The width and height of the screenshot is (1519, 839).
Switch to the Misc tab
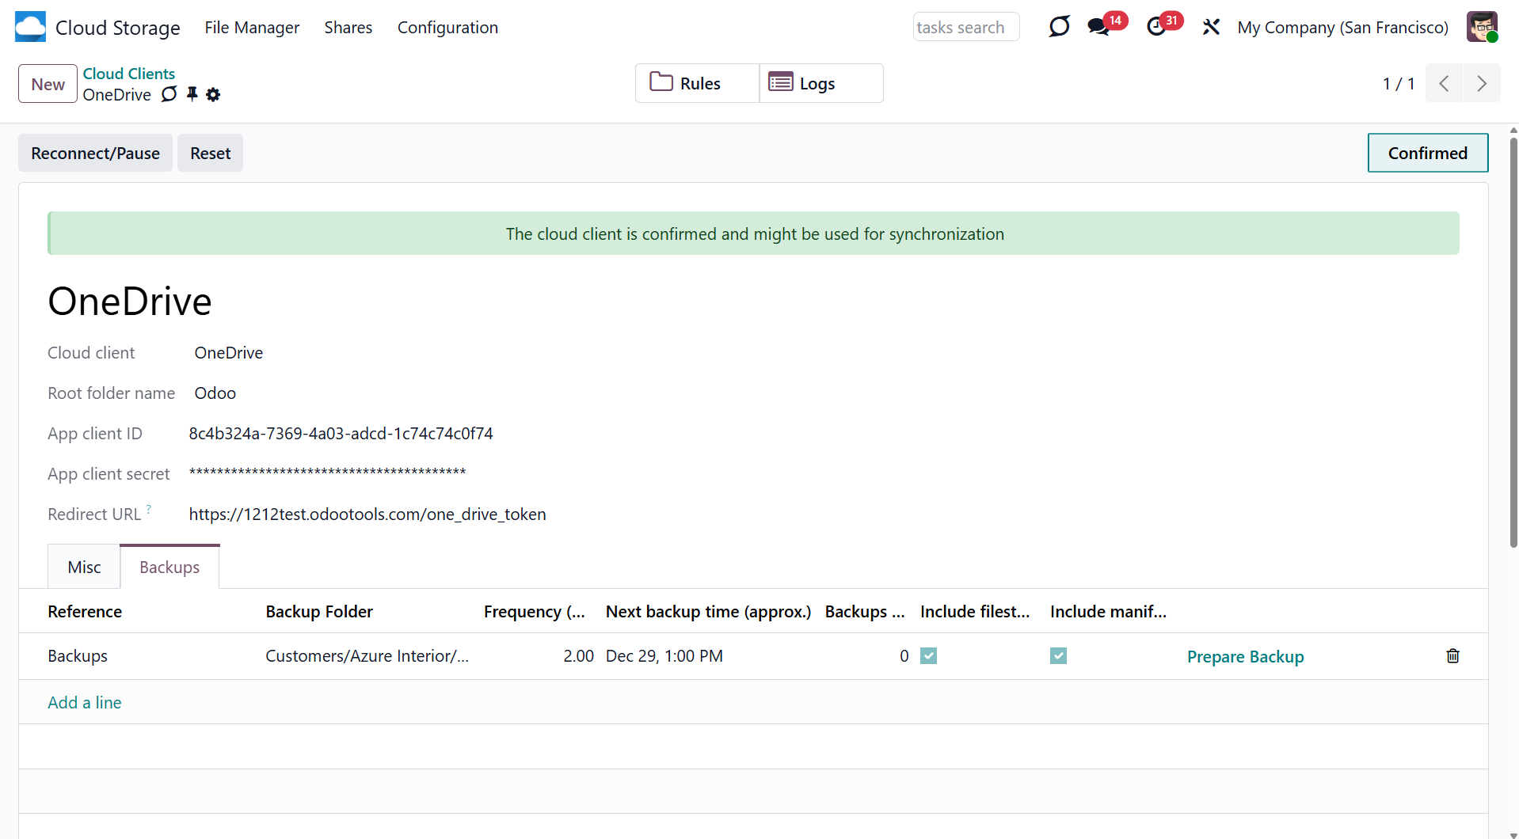pos(84,568)
